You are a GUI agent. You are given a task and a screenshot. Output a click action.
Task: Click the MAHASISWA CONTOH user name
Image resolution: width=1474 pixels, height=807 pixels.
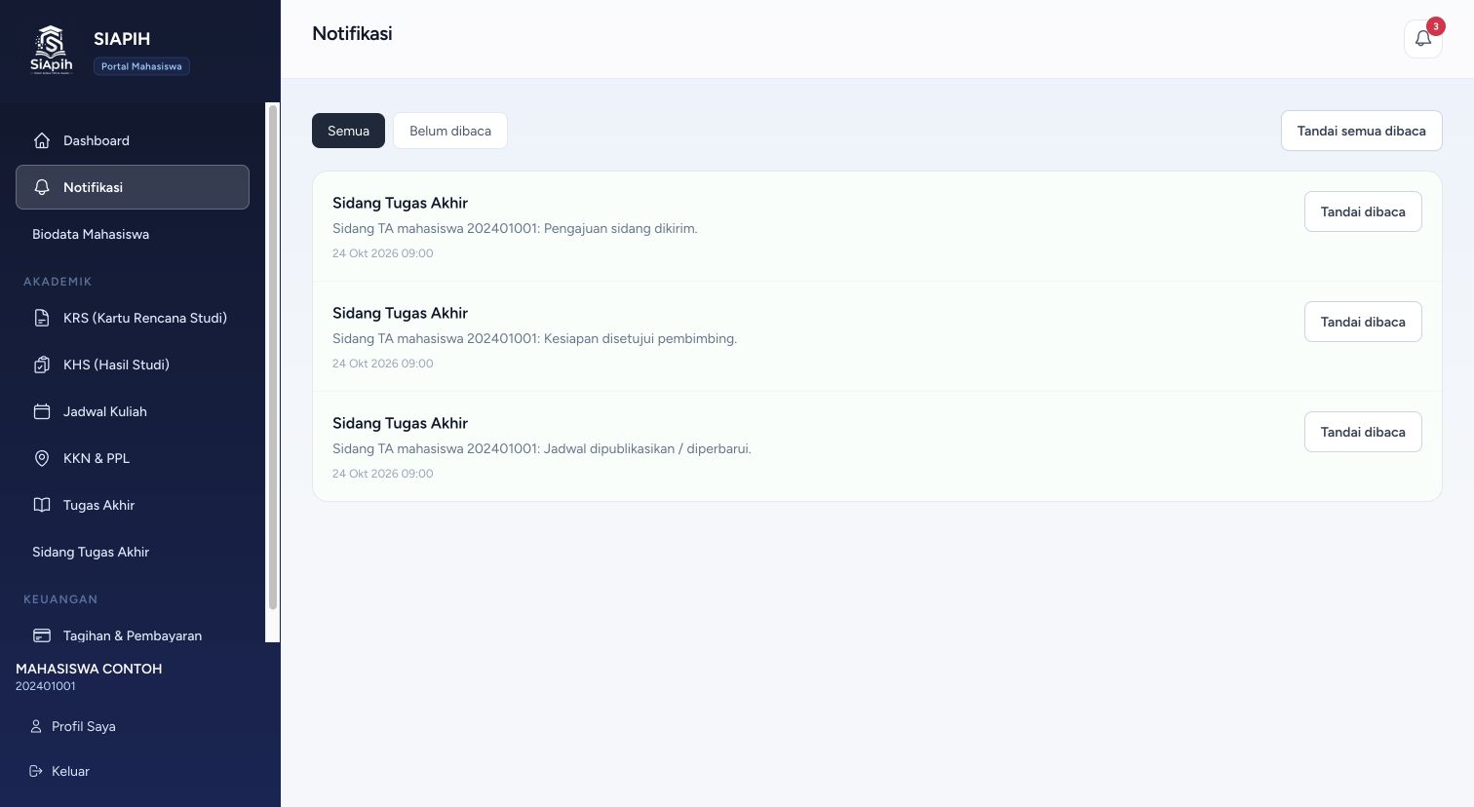[x=89, y=669]
